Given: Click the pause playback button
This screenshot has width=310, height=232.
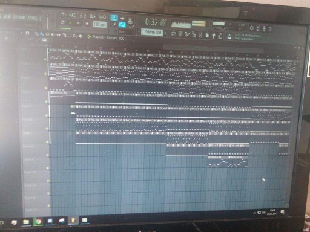Looking at the screenshot, I should (x=71, y=23).
